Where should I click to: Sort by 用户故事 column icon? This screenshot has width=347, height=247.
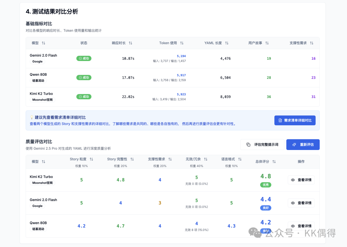[x=267, y=43]
